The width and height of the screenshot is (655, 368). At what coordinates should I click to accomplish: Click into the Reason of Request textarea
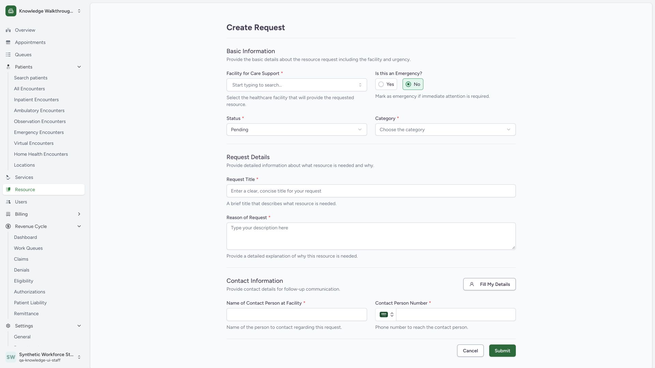coord(371,236)
